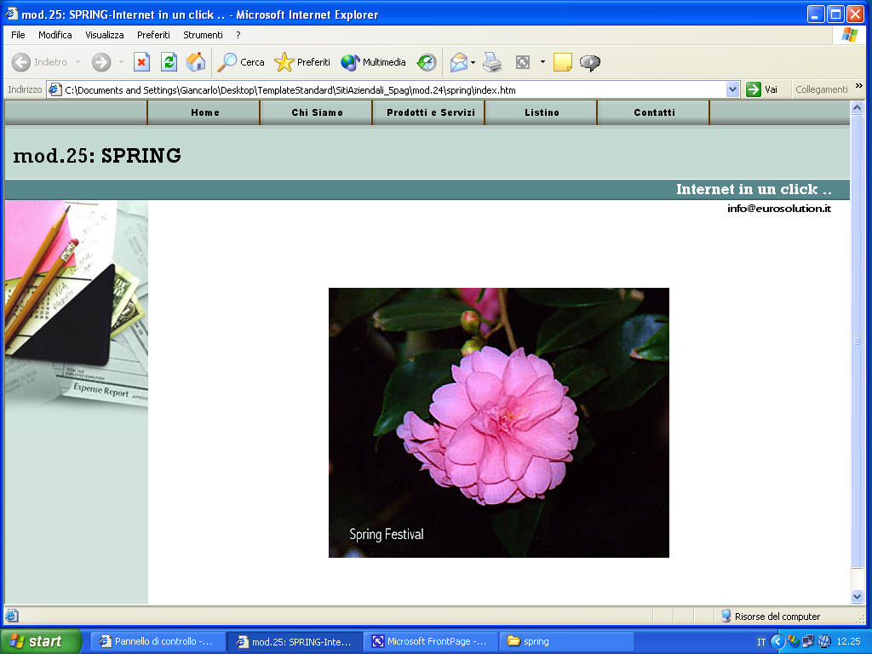Open the ? help menu
Viewport: 872px width, 654px height.
238,35
